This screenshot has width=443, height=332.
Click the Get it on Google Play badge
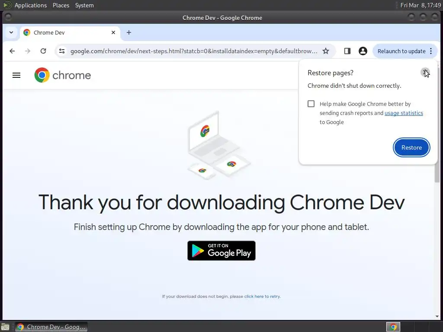[x=221, y=251]
